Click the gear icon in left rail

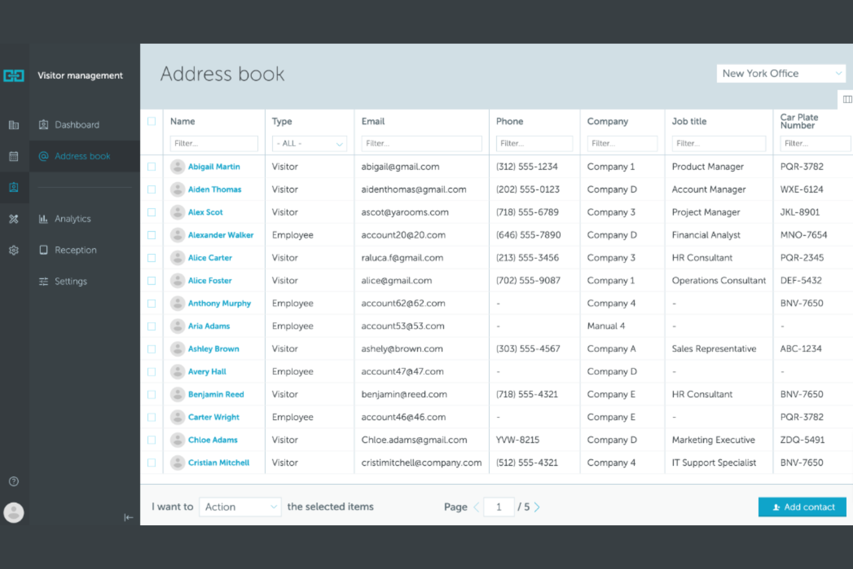(x=14, y=250)
